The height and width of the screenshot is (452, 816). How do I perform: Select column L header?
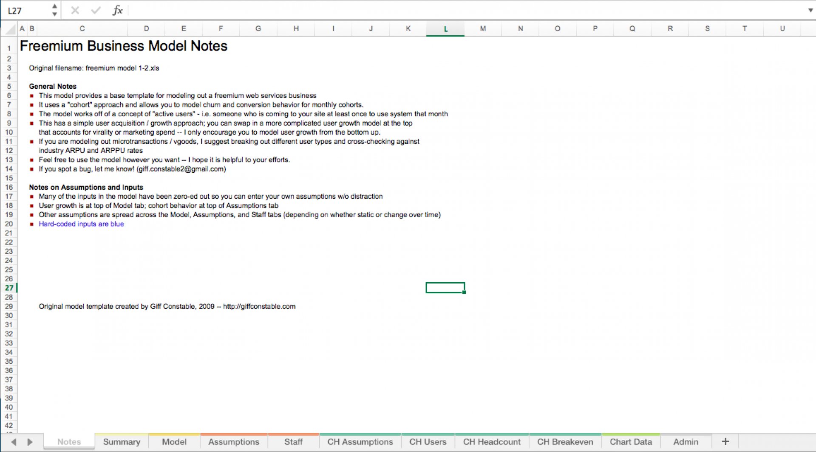pyautogui.click(x=445, y=29)
